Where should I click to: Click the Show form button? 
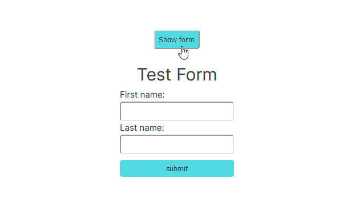(176, 39)
